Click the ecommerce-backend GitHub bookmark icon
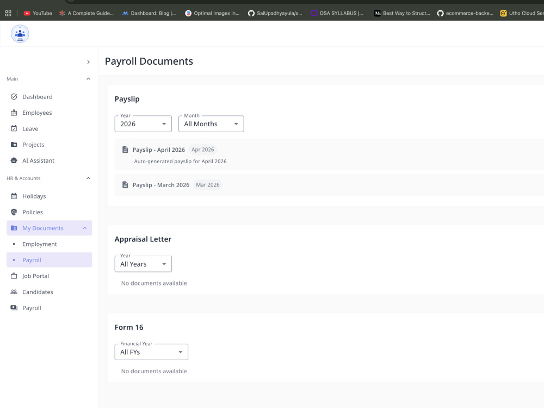Viewport: 544px width, 408px height. click(440, 13)
